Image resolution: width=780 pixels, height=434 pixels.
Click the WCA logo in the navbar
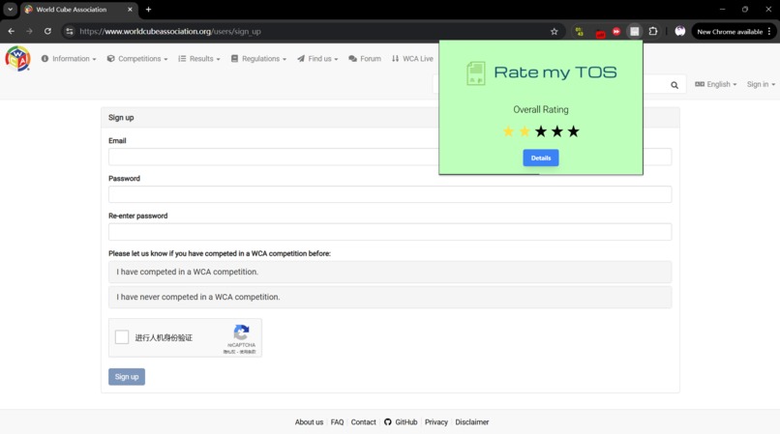point(18,59)
